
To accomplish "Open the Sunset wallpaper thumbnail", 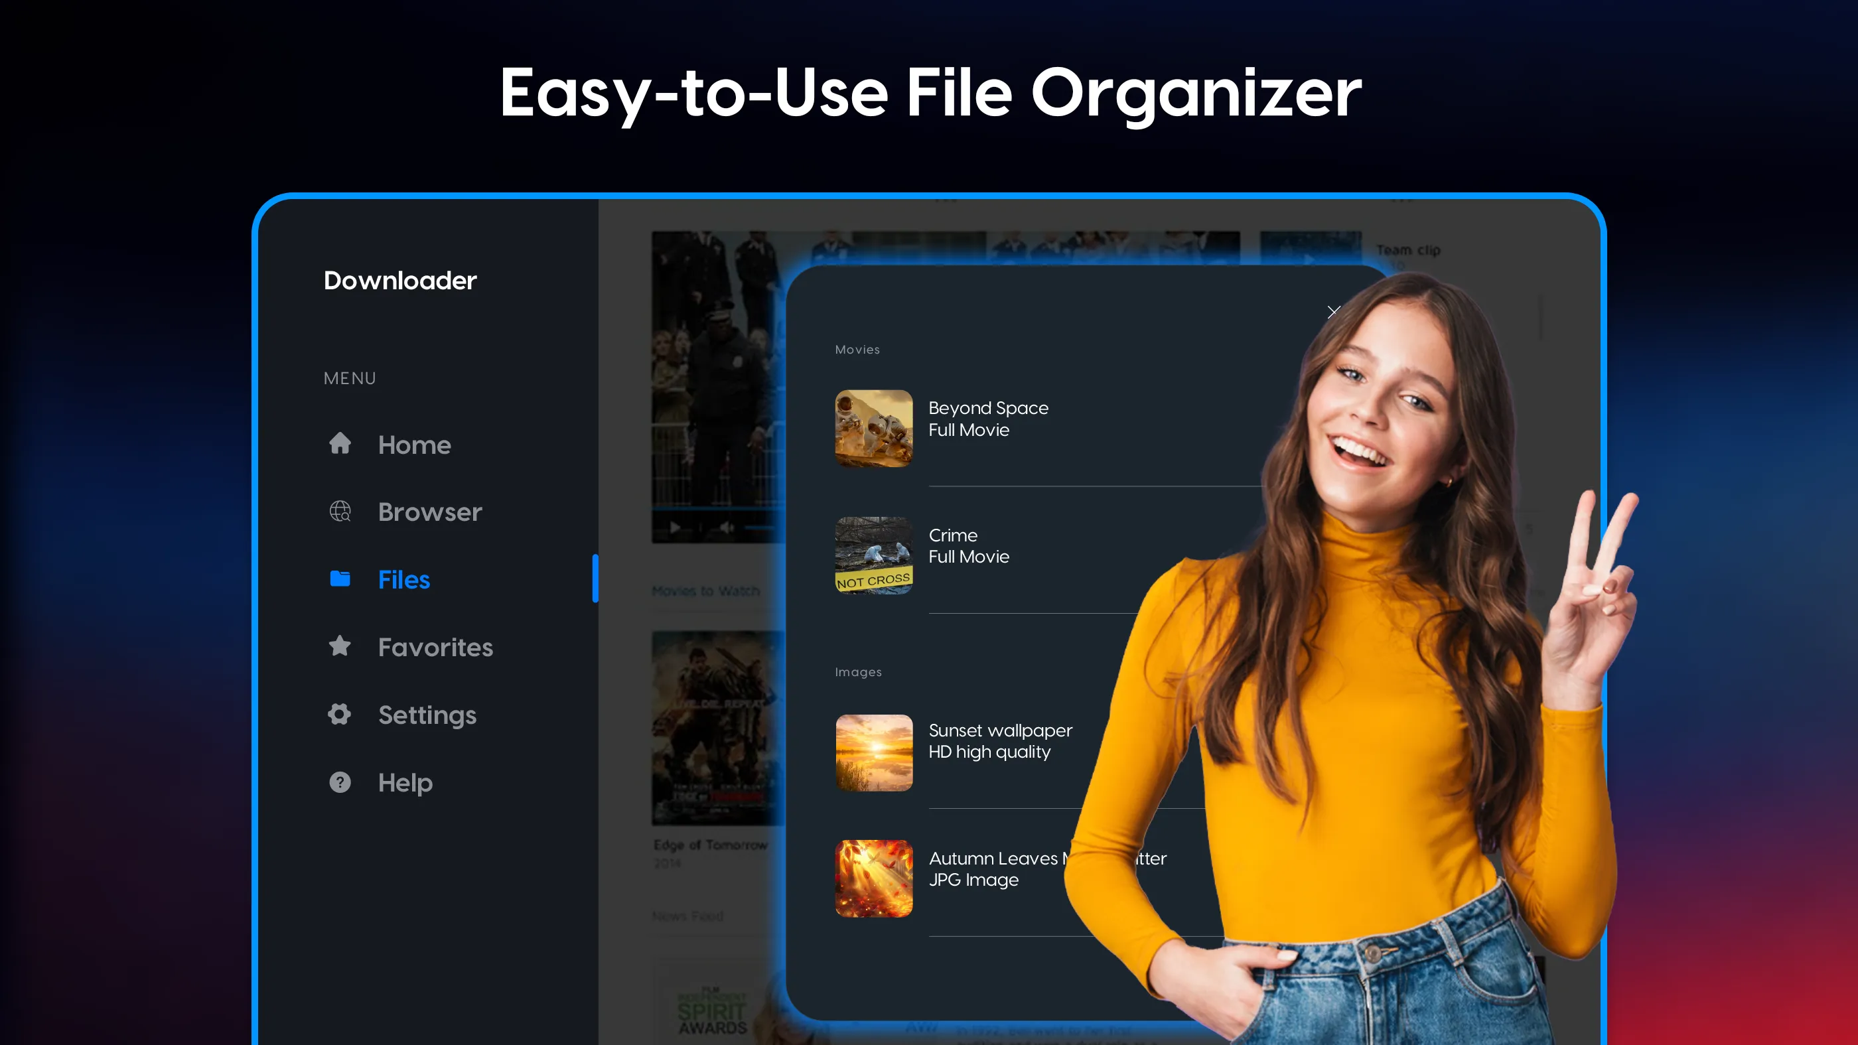I will (873, 753).
